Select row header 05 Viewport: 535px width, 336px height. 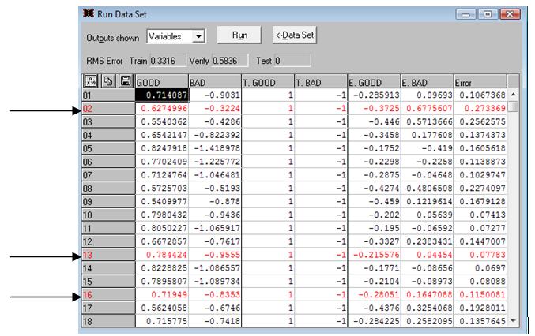click(x=108, y=148)
